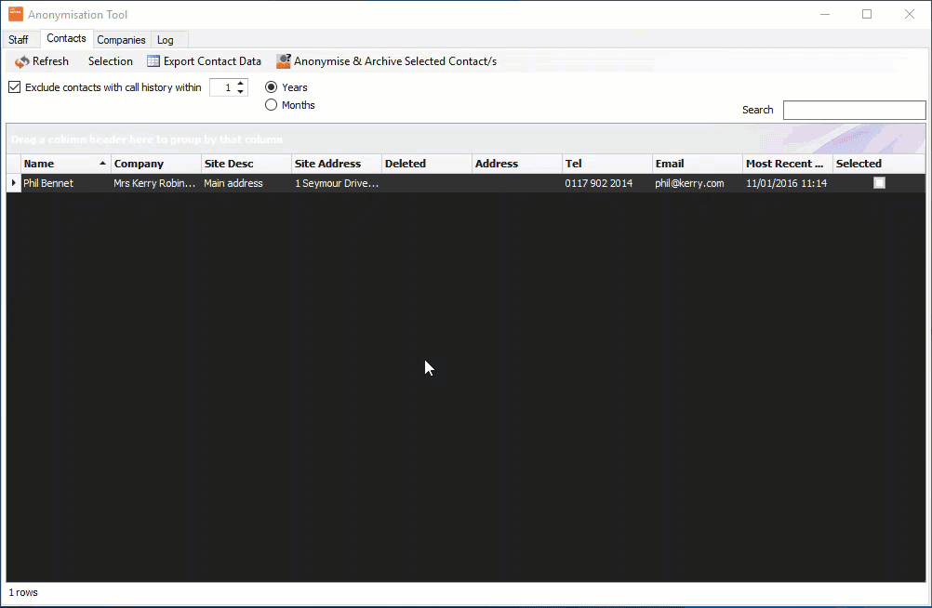932x608 pixels.
Task: Click the phil@kerry.com email cell
Action: [698, 183]
